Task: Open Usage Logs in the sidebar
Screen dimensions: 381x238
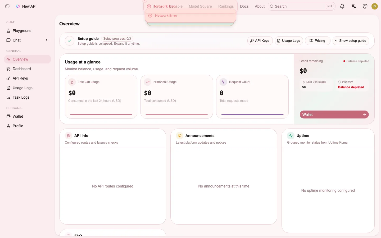Action: pos(28,88)
